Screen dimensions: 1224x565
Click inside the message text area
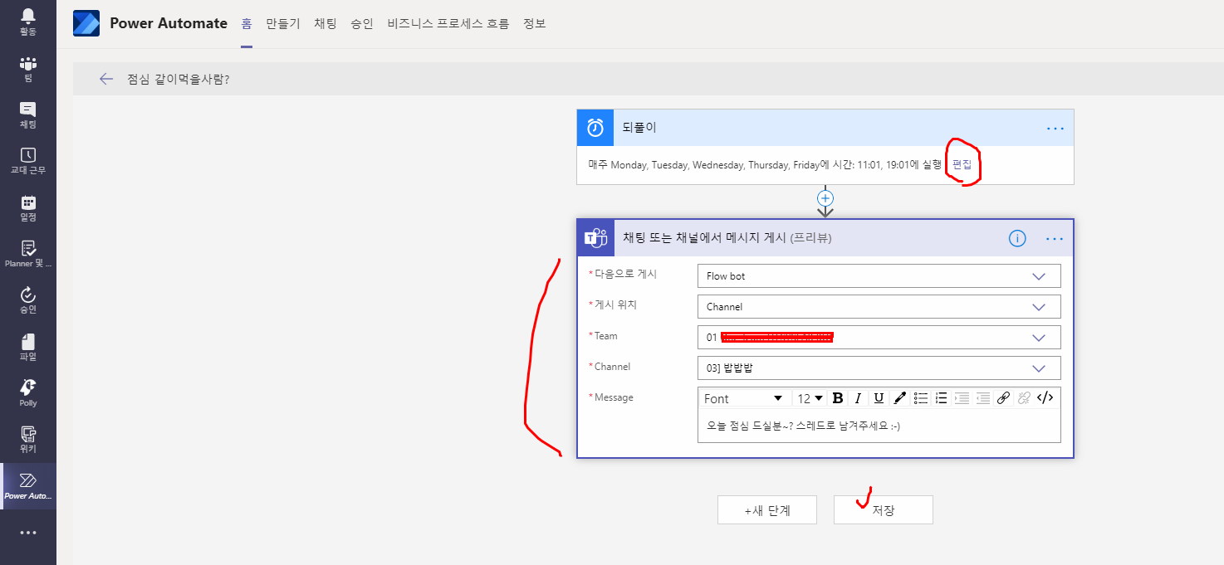click(x=879, y=426)
